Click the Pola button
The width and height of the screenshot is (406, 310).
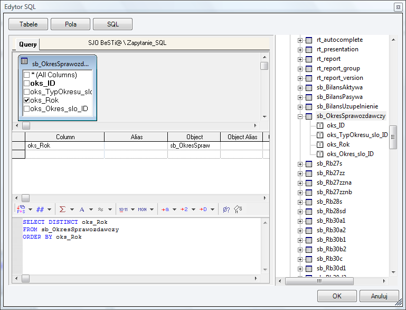pos(70,24)
